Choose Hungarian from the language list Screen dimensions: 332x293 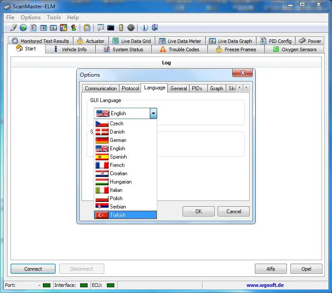[x=125, y=182]
